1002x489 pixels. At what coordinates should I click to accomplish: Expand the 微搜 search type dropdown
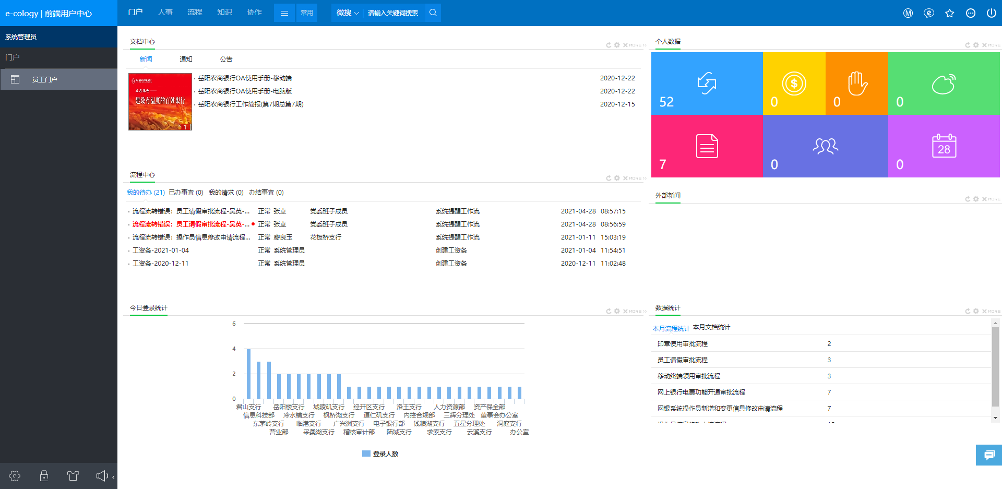pos(347,13)
